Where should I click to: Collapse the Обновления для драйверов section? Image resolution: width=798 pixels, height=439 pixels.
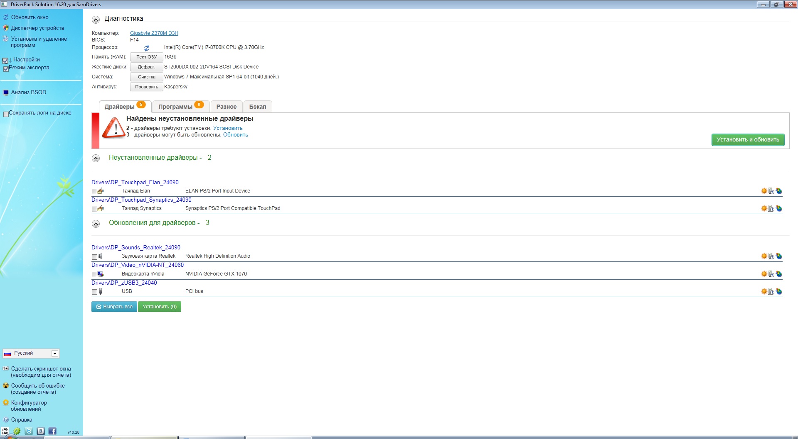tap(96, 224)
